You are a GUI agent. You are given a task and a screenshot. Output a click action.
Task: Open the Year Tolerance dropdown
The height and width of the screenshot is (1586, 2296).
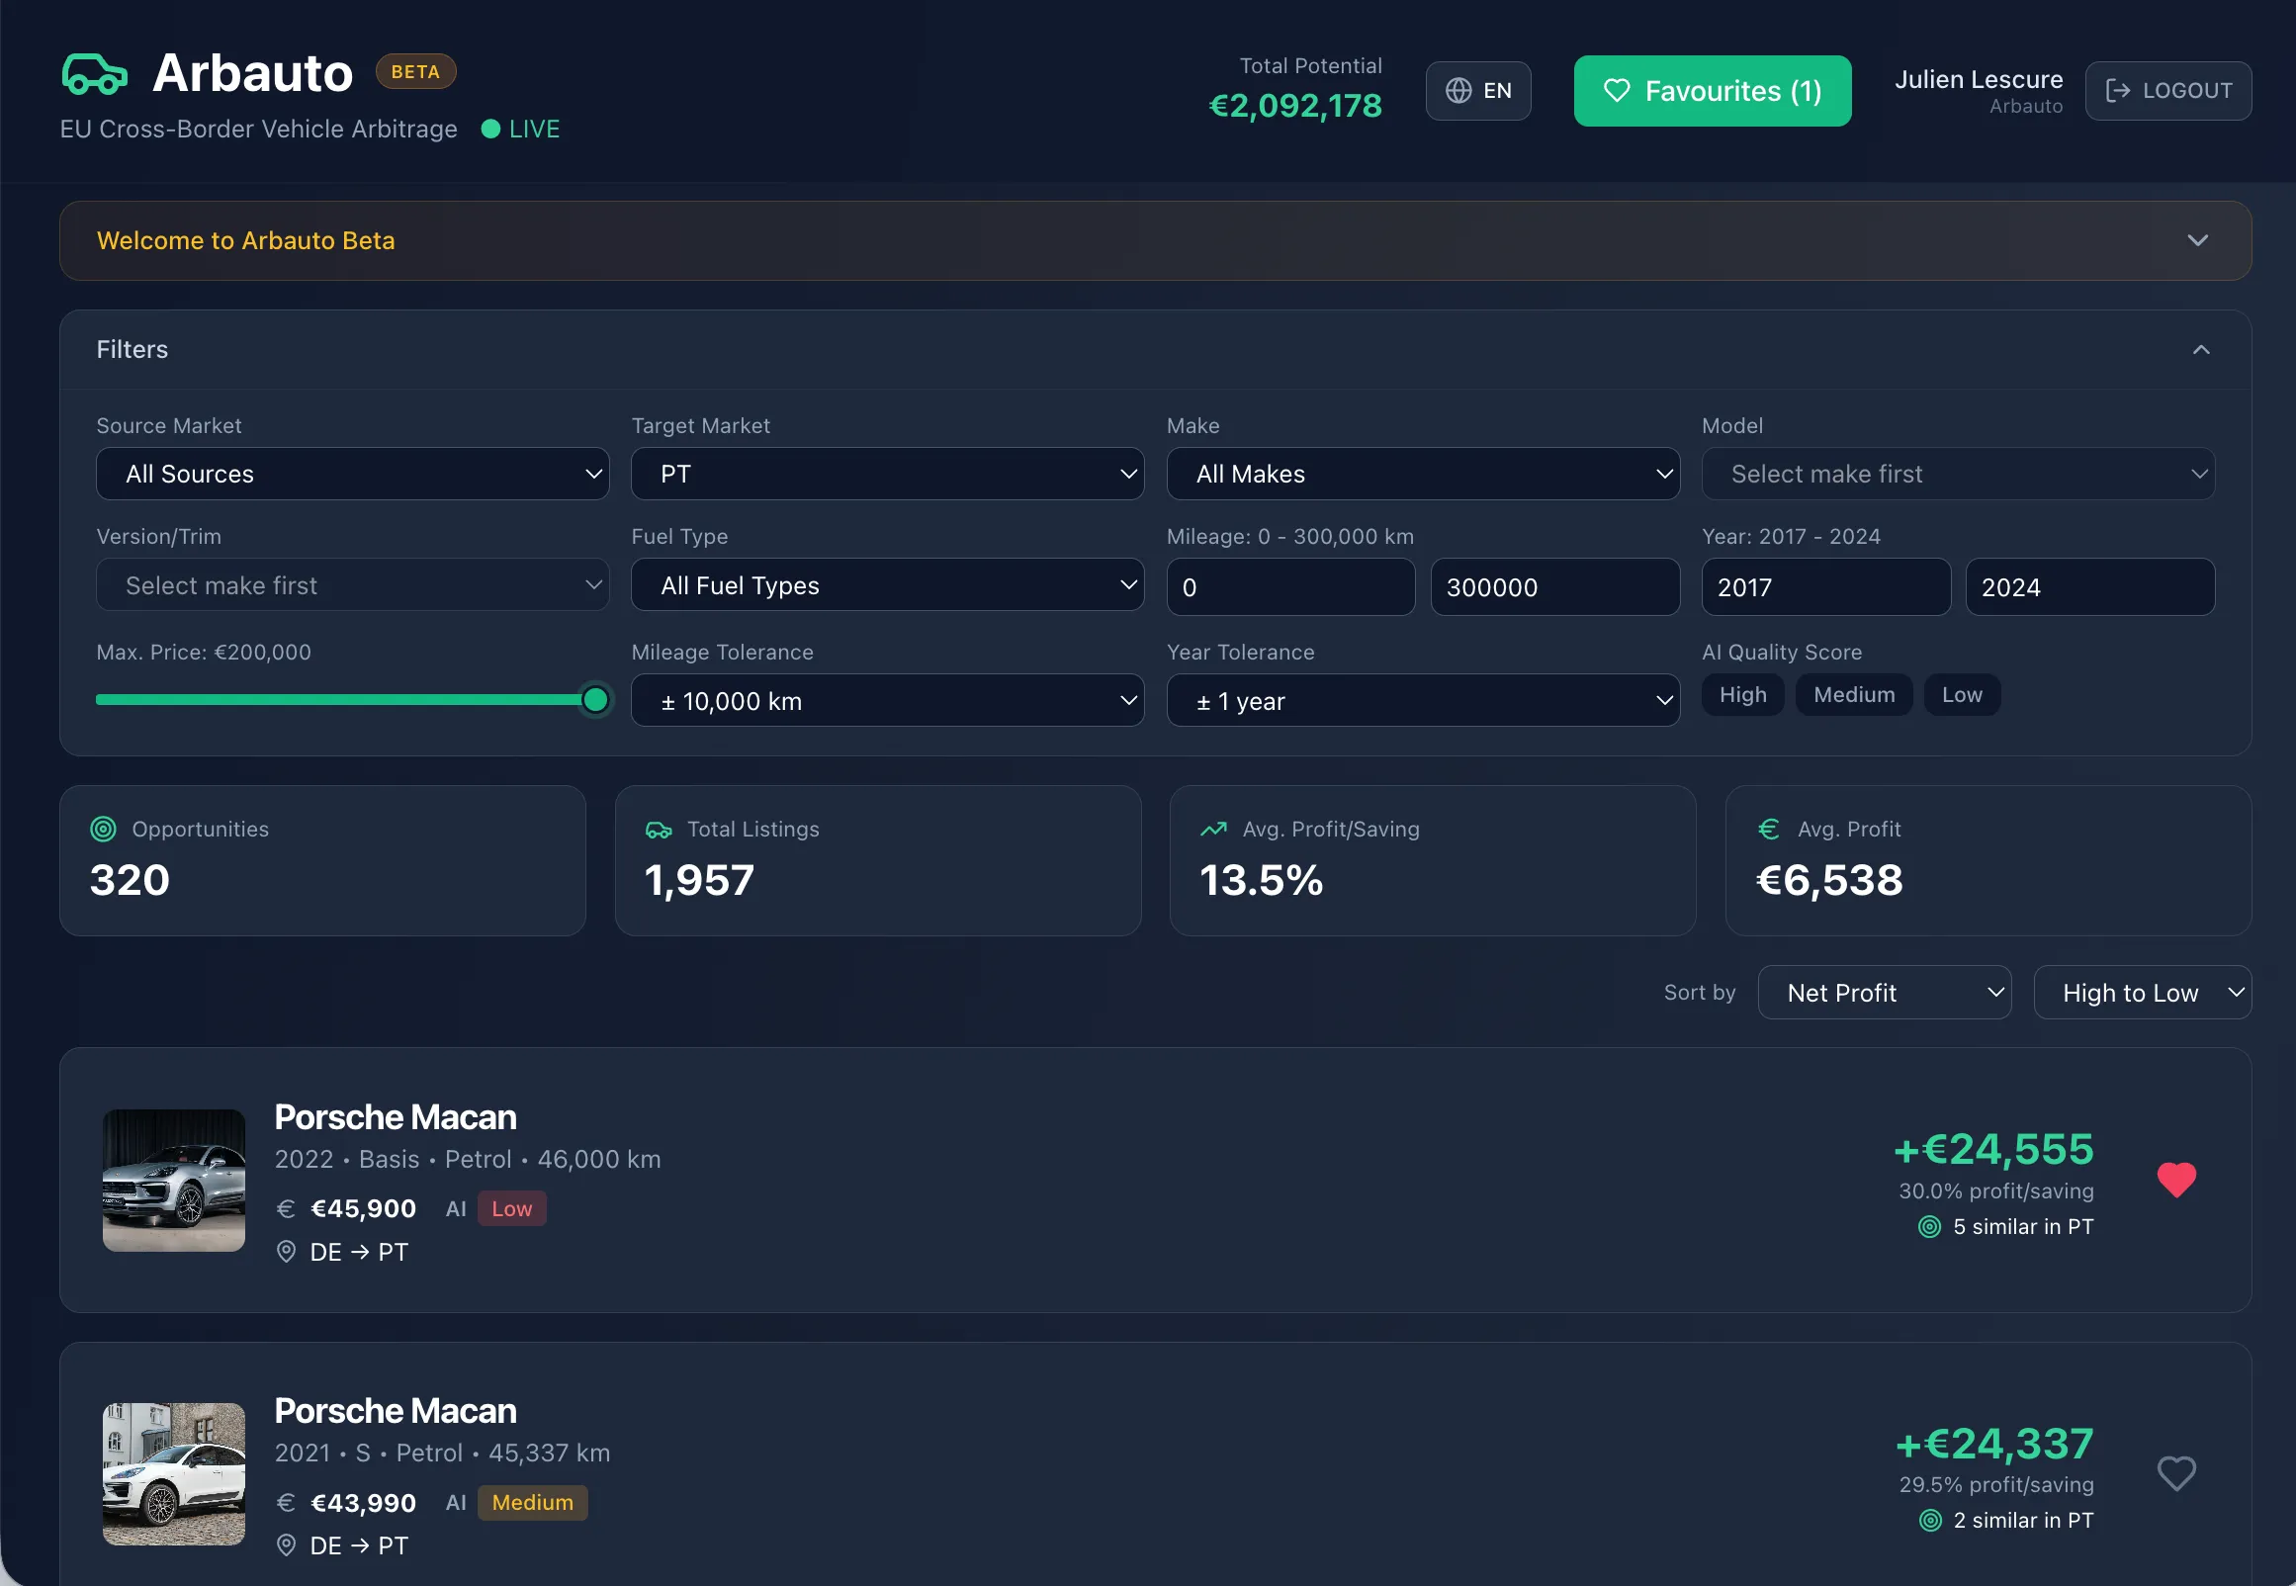[1423, 701]
